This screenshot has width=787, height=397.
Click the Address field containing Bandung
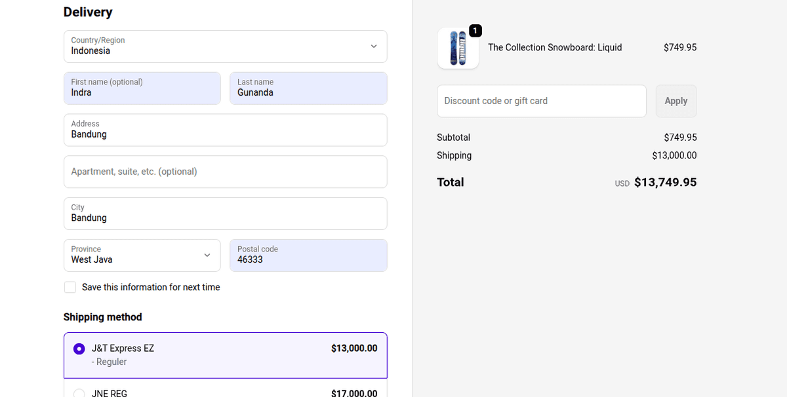225,130
